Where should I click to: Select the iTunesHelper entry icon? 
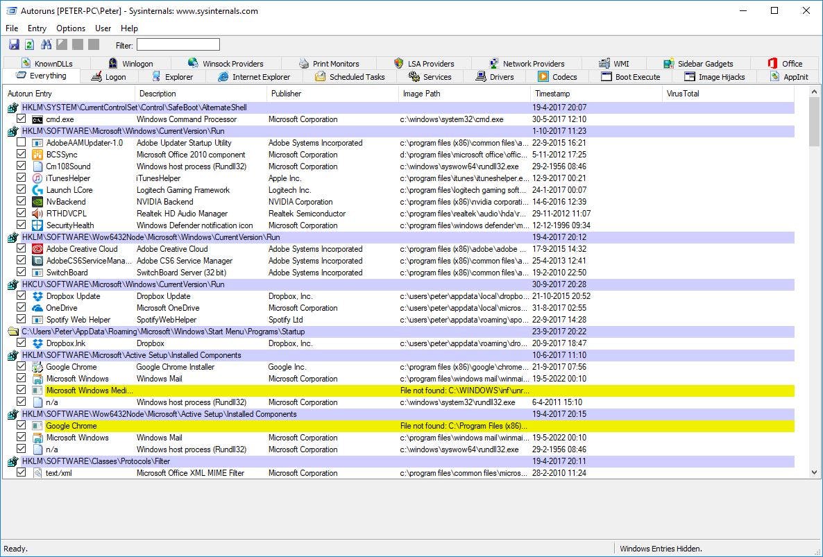coord(37,178)
